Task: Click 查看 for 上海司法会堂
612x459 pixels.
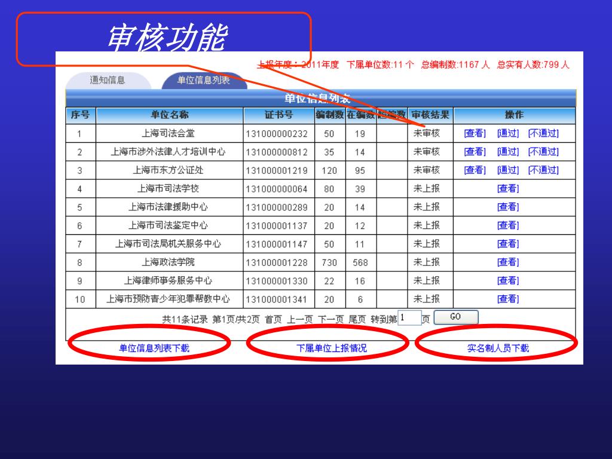Action: click(475, 133)
